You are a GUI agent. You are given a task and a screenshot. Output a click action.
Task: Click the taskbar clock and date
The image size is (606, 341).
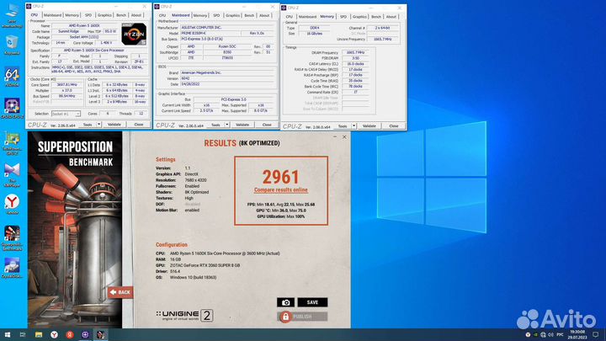click(x=577, y=334)
